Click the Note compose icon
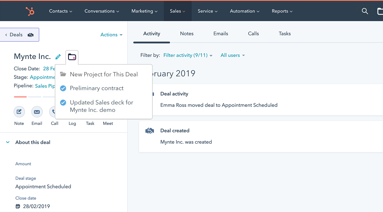383x212 pixels. (19, 112)
